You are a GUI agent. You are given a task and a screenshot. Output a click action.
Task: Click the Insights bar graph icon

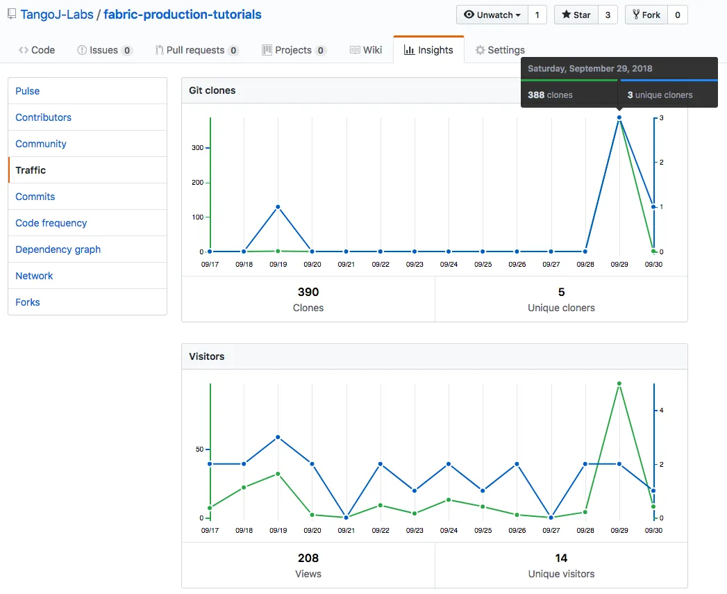coord(409,50)
